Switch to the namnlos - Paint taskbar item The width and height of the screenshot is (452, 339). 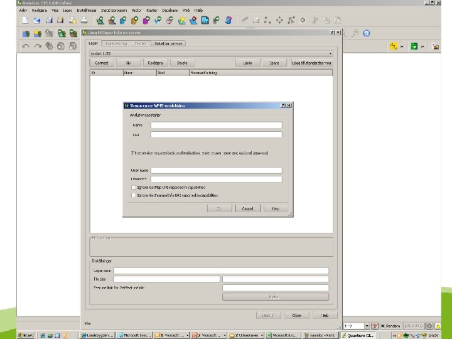click(320, 335)
